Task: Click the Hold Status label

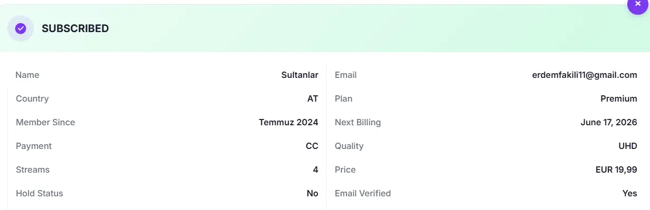Action: coord(40,193)
